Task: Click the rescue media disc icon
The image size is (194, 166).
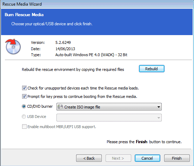Action: [13, 46]
